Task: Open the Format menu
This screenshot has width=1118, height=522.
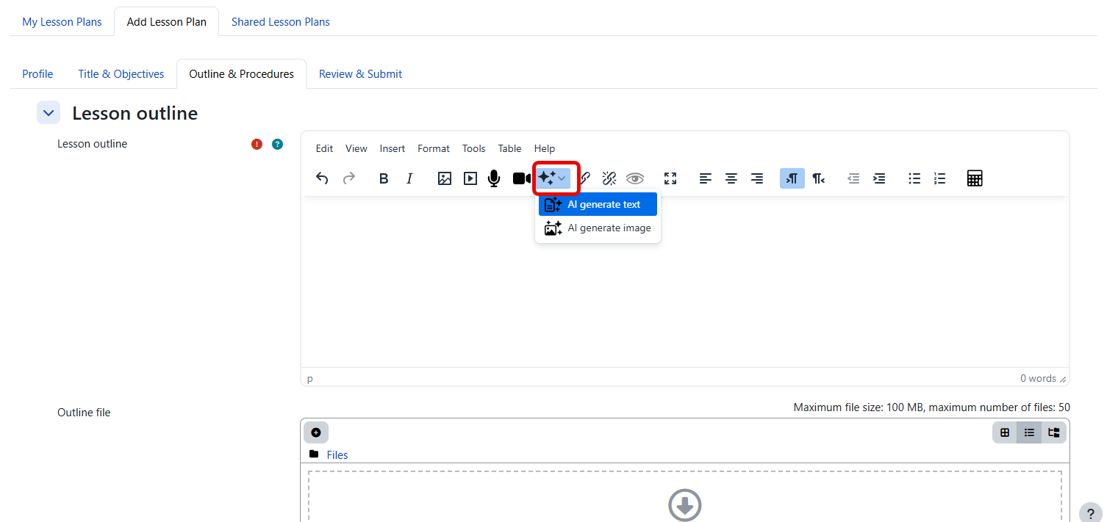Action: 433,148
